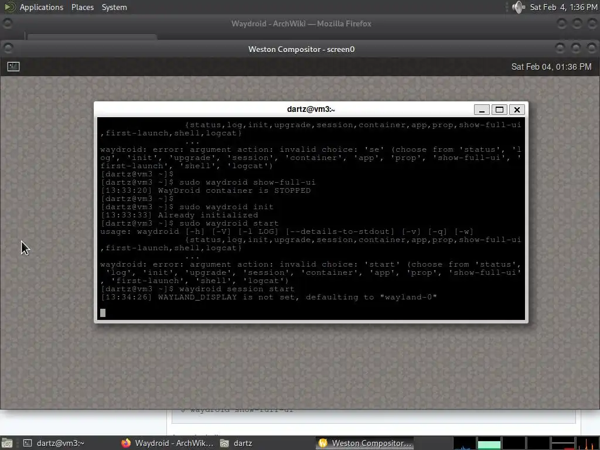Viewport: 600px width, 450px height.
Task: Open the top panel clock showing 1:36 PM
Action: tap(563, 7)
